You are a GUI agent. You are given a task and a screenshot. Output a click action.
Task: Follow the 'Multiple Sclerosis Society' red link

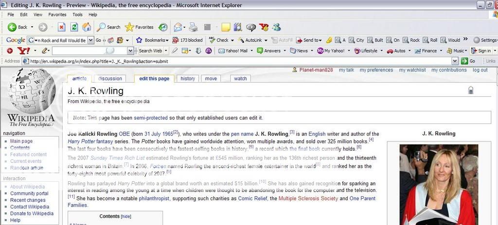[x=308, y=198]
